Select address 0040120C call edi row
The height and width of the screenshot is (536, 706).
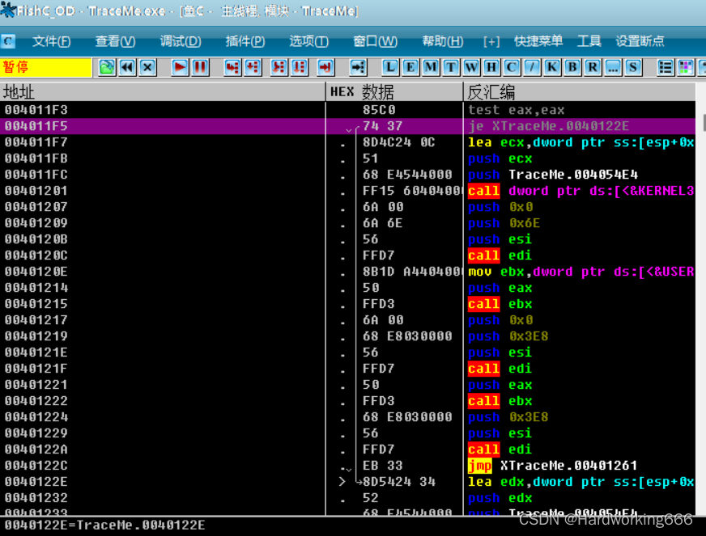tap(347, 255)
